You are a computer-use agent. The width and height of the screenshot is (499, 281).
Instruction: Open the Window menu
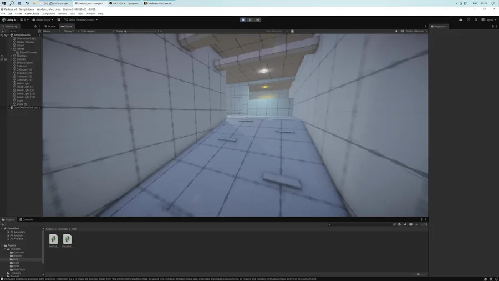point(91,14)
